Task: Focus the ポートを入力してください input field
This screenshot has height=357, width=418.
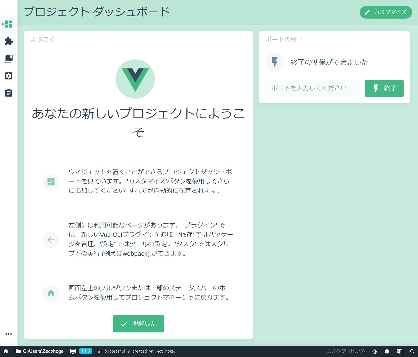Action: tap(312, 88)
